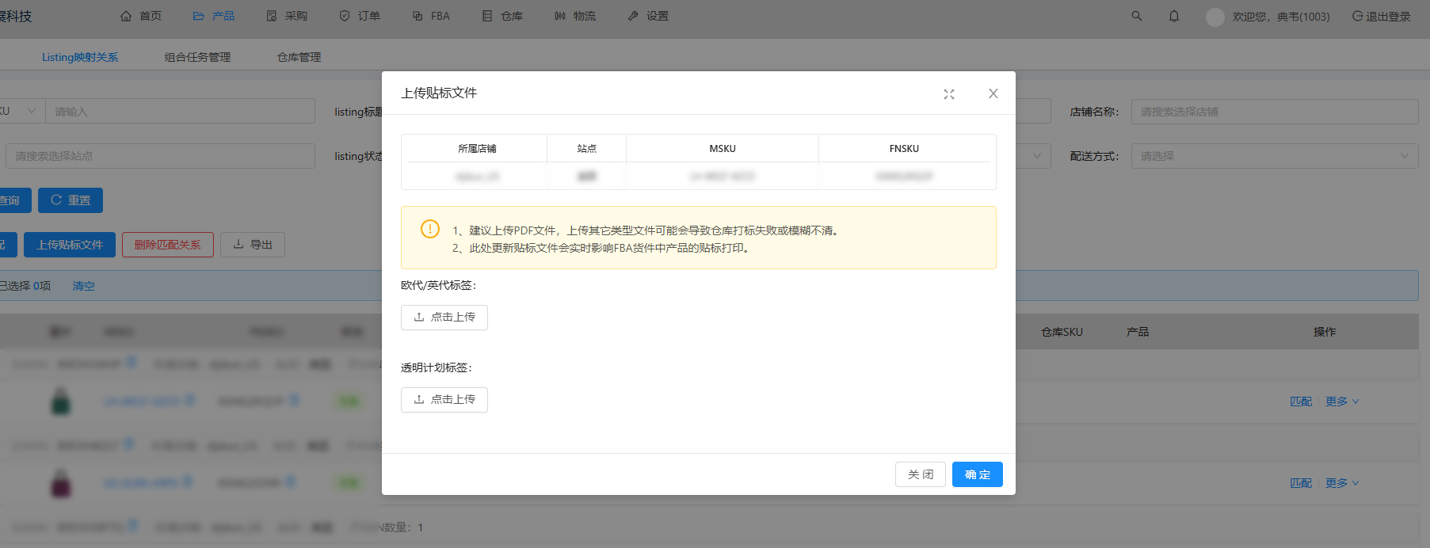Click the 店铺名称 search input
Viewport: 1430px width, 548px height.
tap(1274, 112)
